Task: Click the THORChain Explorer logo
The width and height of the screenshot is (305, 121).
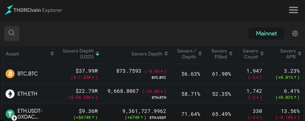Action: coord(33,10)
